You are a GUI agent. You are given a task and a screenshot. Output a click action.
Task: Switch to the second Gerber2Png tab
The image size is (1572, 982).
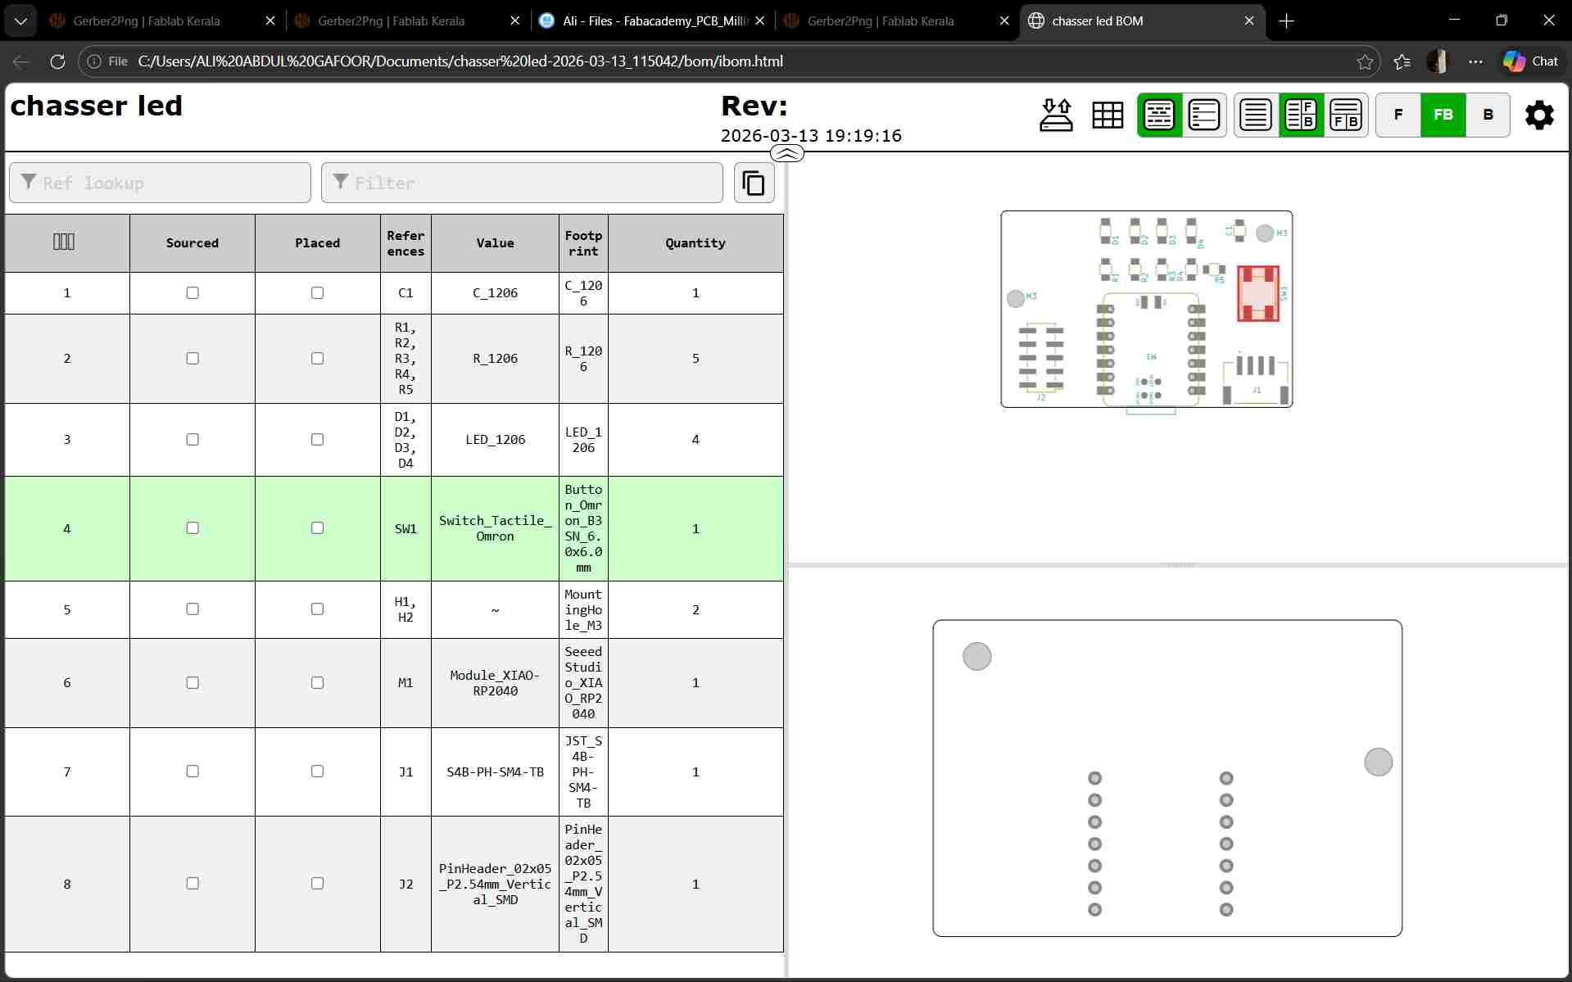tap(407, 21)
